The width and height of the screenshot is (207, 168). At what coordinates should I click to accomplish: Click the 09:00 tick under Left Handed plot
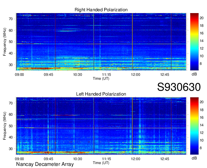point(19,159)
